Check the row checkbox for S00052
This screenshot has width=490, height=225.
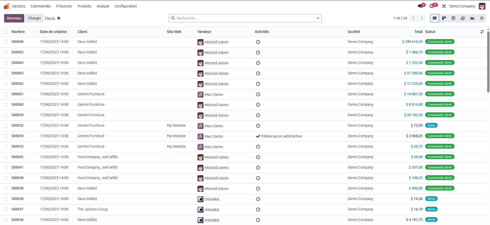6,126
